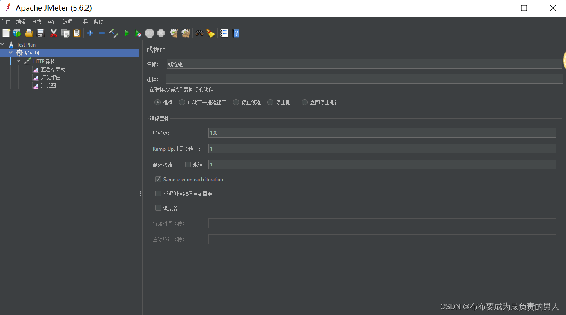The height and width of the screenshot is (315, 566).
Task: Start the test with green play icon
Action: pos(127,33)
